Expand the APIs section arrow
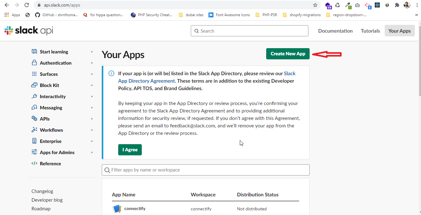 tap(92, 119)
